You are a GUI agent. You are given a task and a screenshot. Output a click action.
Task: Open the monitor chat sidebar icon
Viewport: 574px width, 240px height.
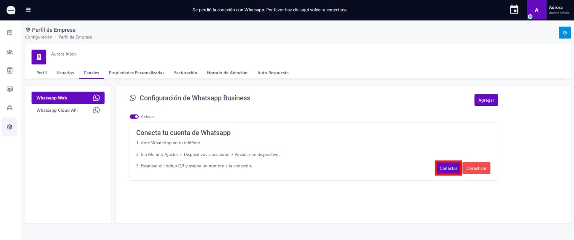[x=10, y=89]
